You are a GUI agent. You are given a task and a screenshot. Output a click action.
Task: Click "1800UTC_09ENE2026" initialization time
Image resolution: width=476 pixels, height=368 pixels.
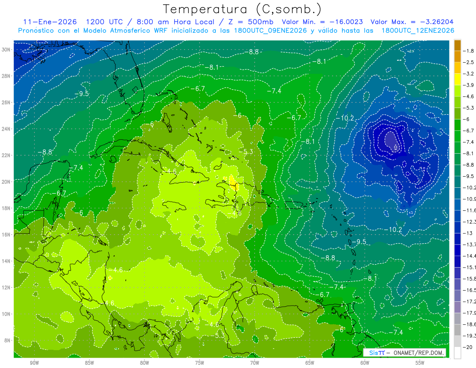pos(270,31)
